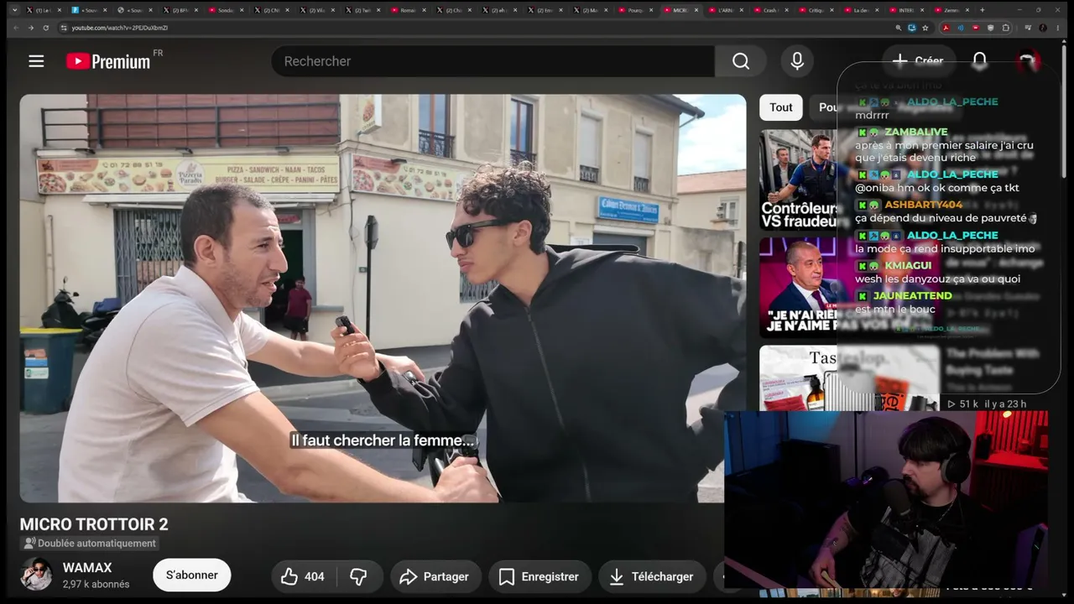1074x604 pixels.
Task: Click username KMIAGUI in chat overlay
Action: (908, 265)
